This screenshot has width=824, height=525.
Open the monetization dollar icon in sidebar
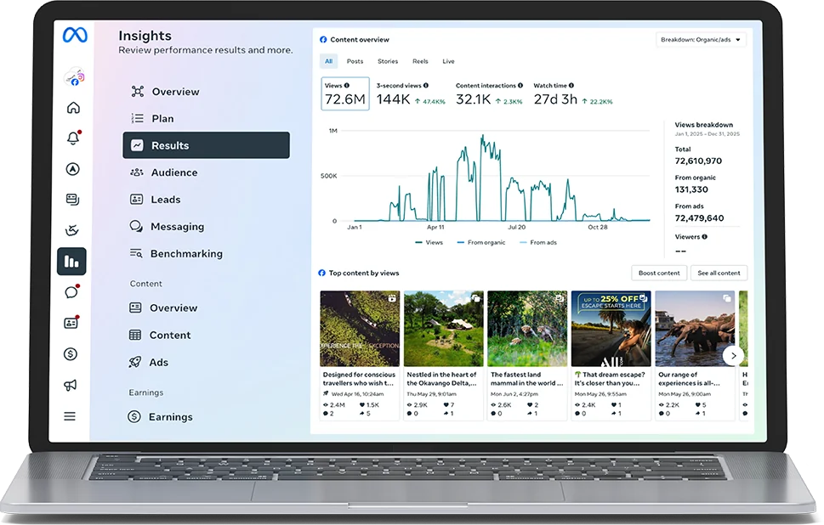click(71, 354)
